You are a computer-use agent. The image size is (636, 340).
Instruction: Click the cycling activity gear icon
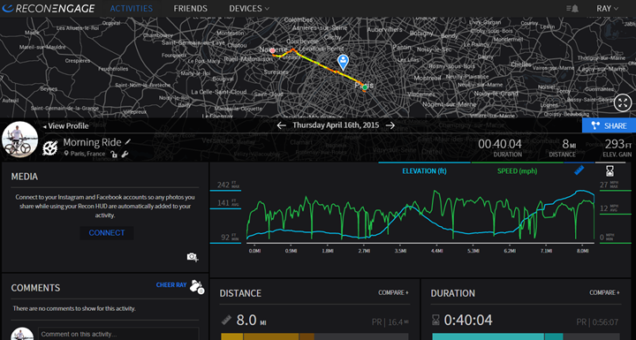click(x=50, y=148)
